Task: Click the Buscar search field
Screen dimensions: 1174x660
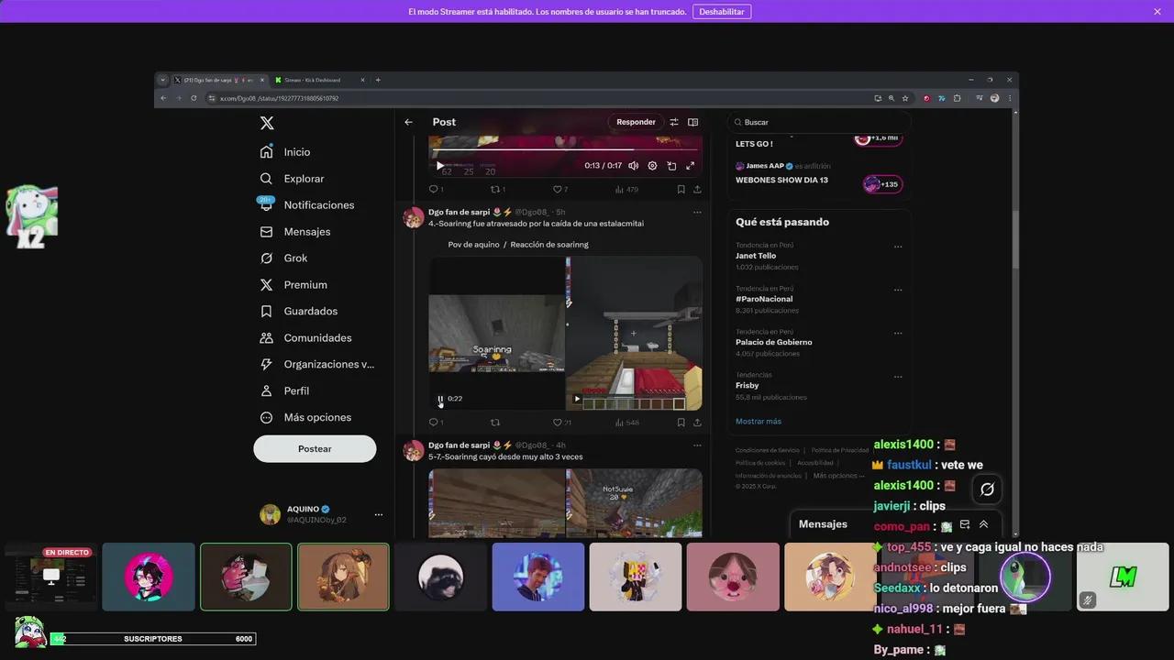Action: pos(819,122)
